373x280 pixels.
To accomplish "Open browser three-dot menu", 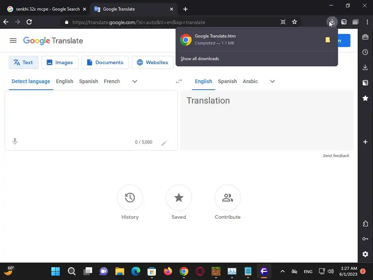I will click(367, 22).
